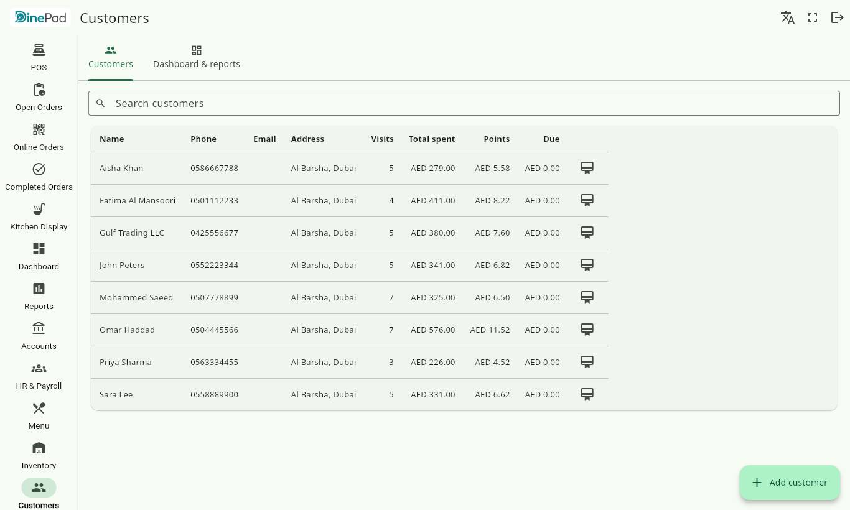Click the Total spent column header
The width and height of the screenshot is (850, 510).
pos(432,139)
